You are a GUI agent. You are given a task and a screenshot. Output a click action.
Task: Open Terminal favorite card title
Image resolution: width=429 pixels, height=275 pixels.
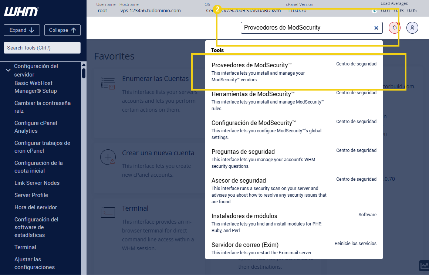(135, 208)
